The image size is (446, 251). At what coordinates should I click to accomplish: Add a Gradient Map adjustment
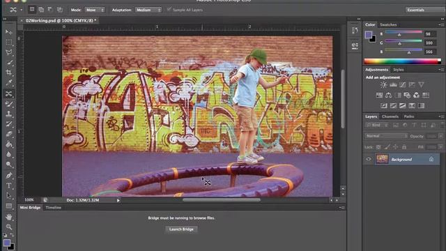[x=421, y=105]
